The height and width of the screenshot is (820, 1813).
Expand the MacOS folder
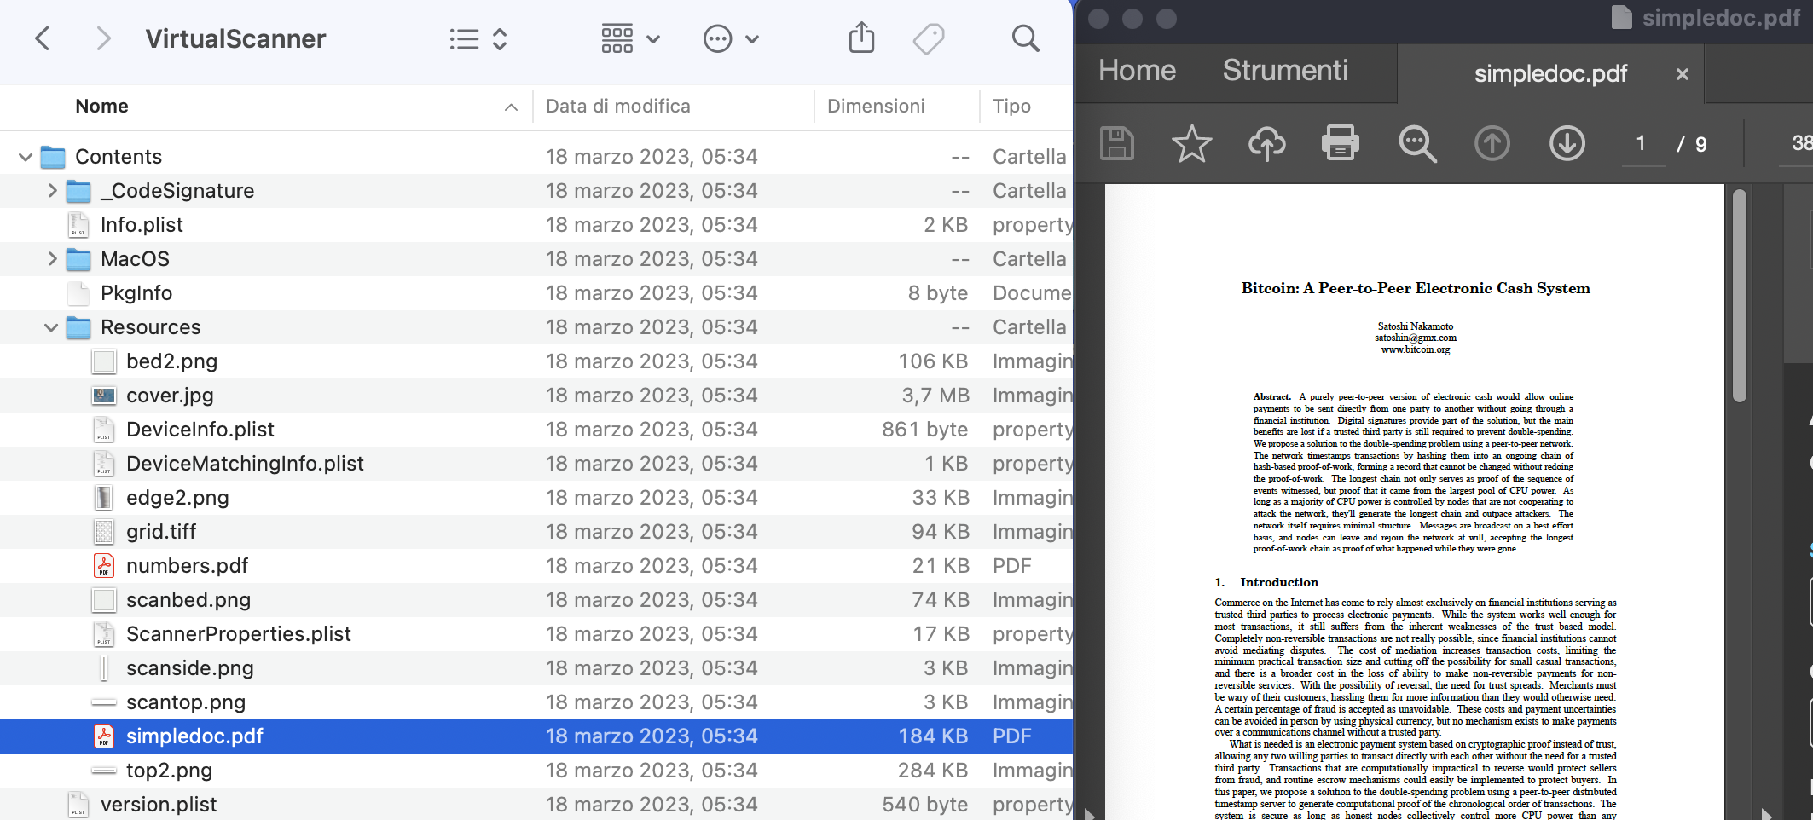(x=52, y=258)
